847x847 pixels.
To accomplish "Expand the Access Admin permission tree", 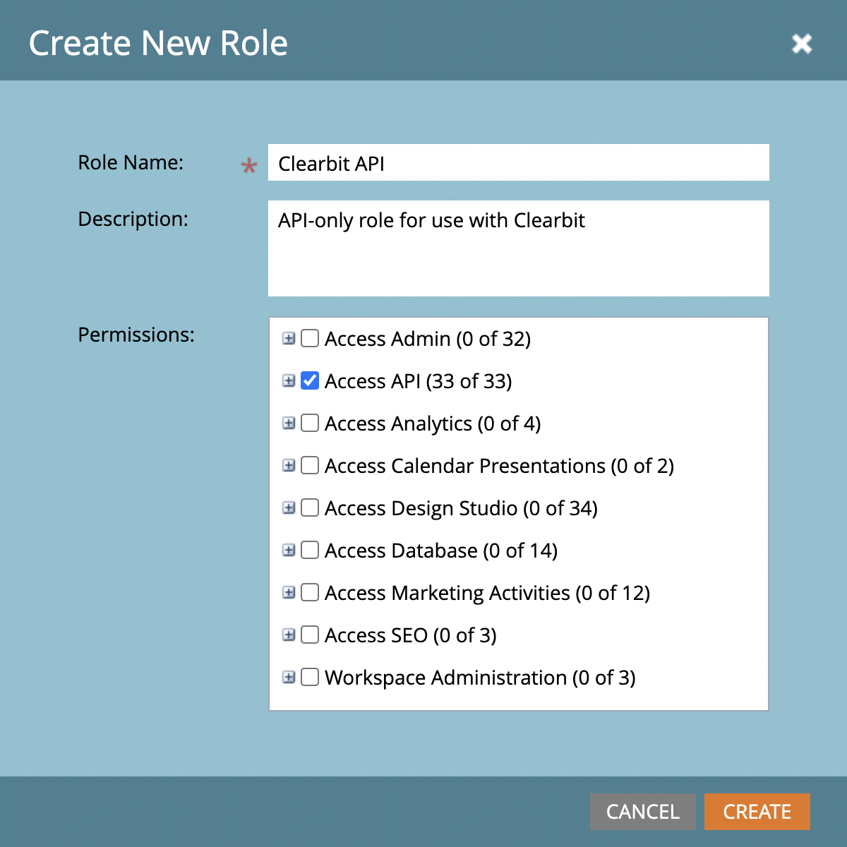I will [289, 338].
